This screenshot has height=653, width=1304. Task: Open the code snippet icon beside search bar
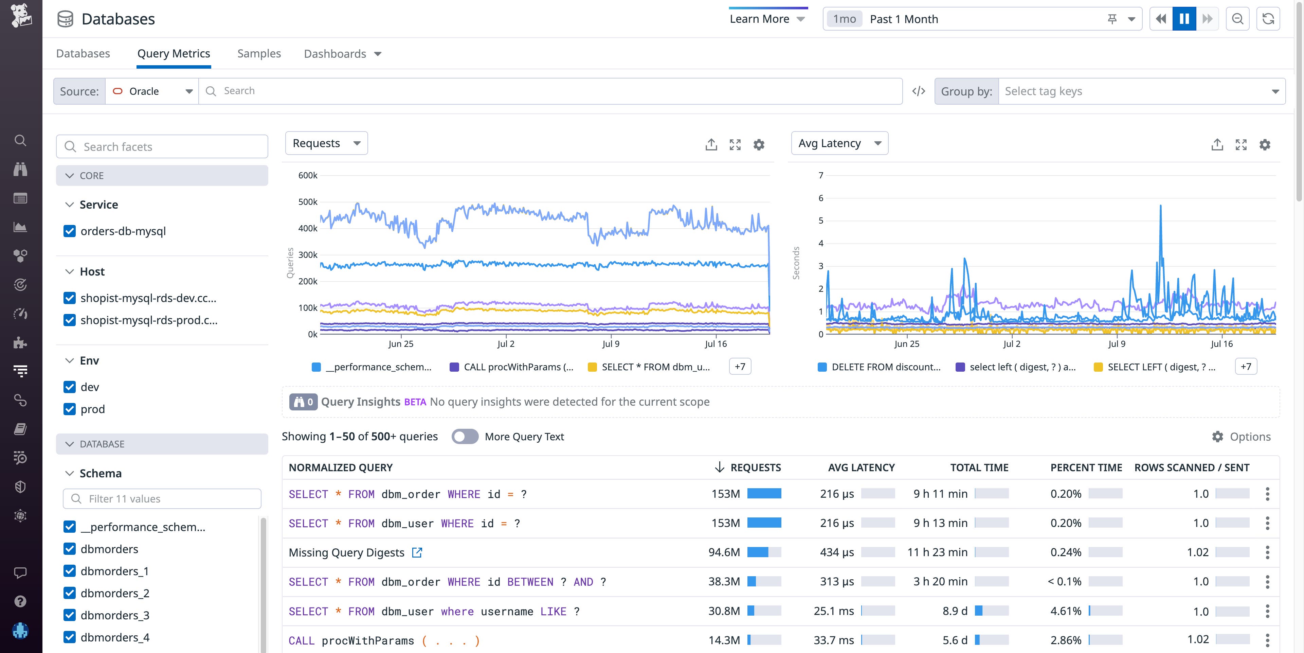(918, 91)
